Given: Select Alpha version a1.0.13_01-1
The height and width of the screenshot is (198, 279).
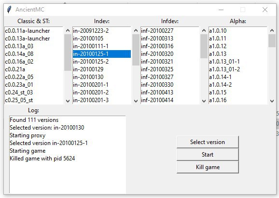Looking at the screenshot, I should pyautogui.click(x=238, y=62).
